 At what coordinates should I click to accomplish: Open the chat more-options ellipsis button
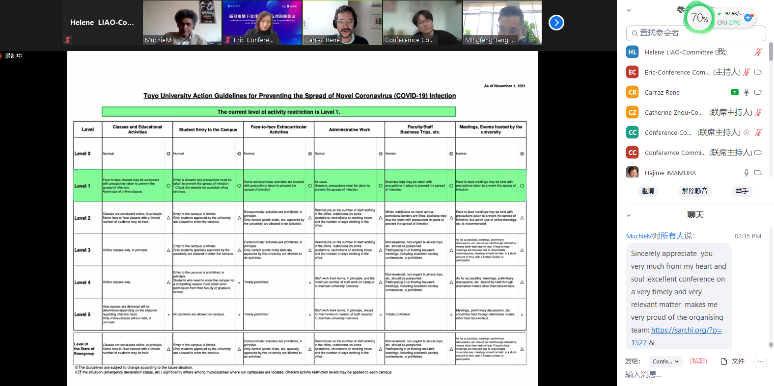click(x=760, y=361)
